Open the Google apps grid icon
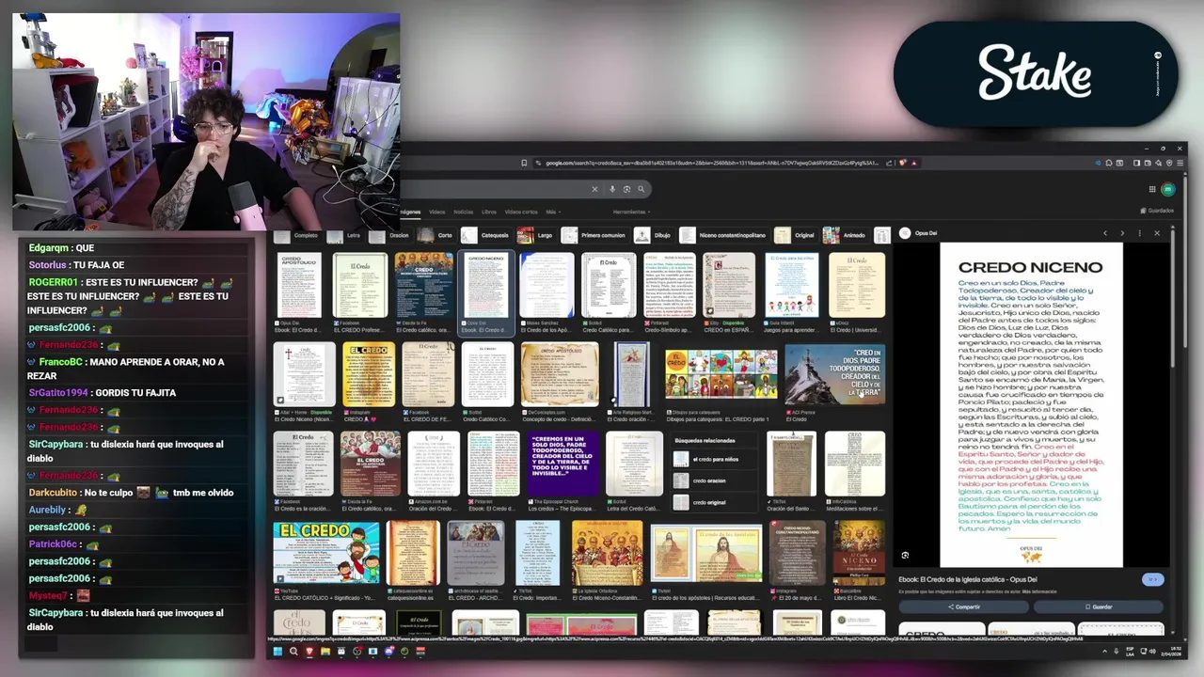The height and width of the screenshot is (677, 1204). coord(1152,189)
